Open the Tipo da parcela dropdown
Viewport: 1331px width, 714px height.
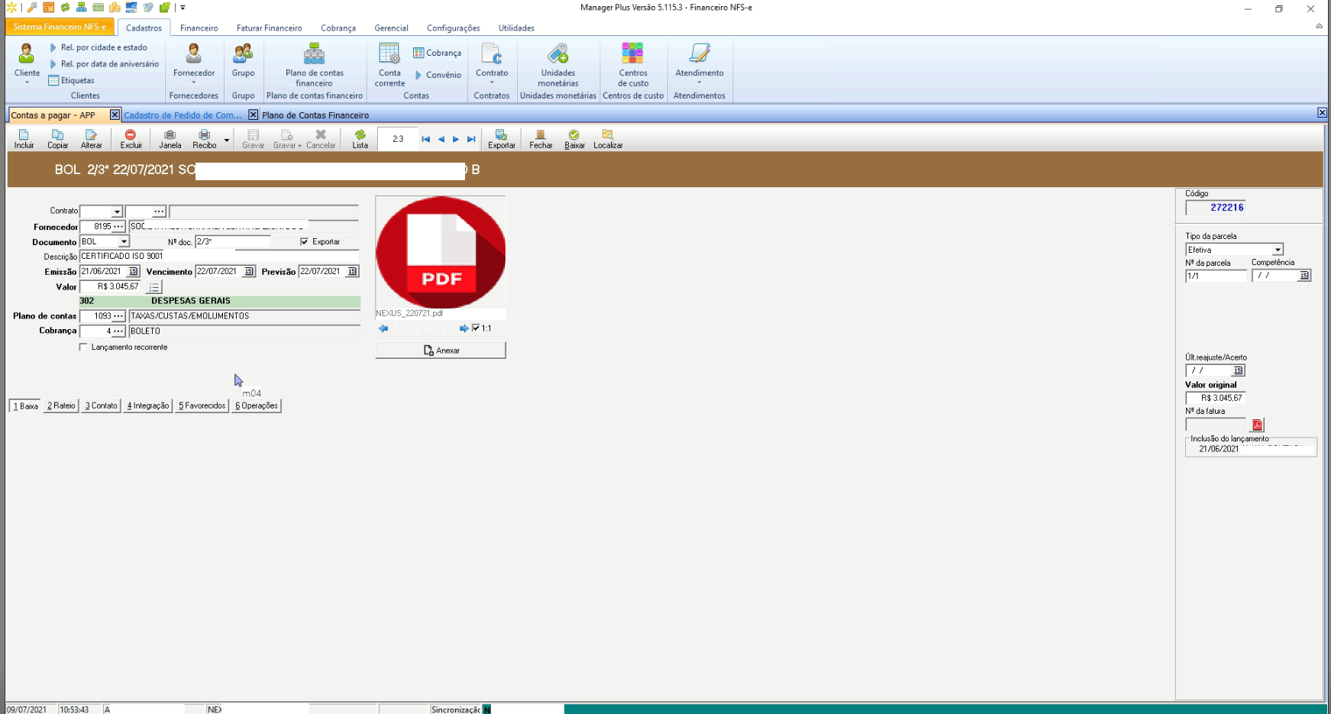tap(1278, 250)
